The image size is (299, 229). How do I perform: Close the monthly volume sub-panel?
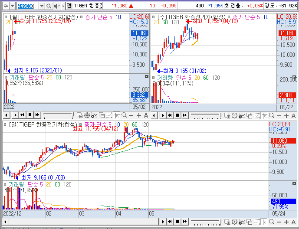(x=146, y=76)
